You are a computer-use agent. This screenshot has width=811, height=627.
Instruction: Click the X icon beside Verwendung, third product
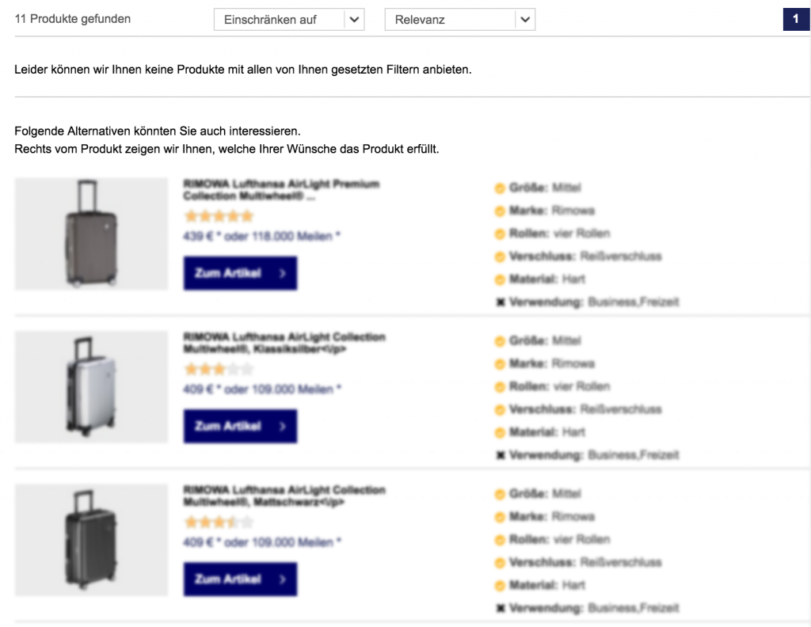click(501, 608)
